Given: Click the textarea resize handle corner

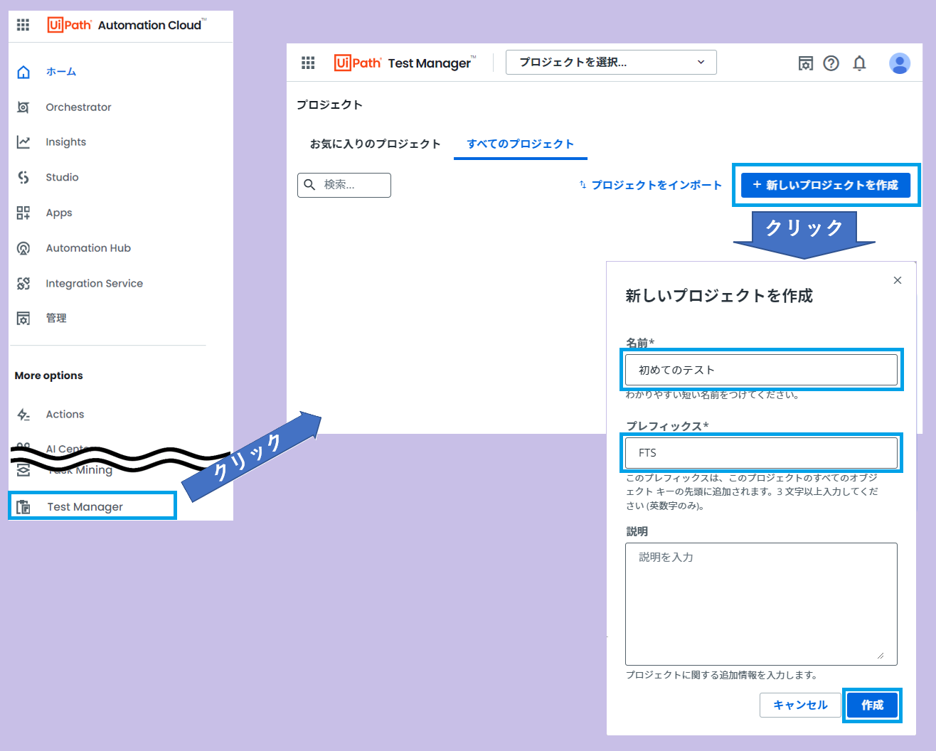Looking at the screenshot, I should 881,655.
